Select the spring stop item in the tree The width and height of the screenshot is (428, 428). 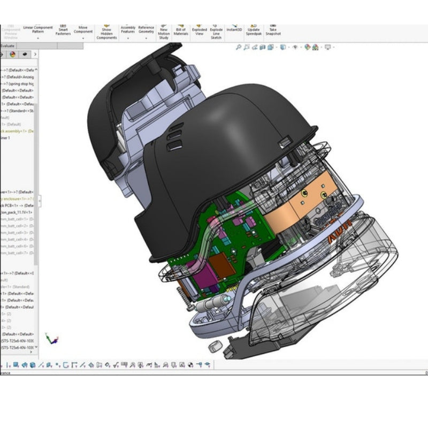19,83
